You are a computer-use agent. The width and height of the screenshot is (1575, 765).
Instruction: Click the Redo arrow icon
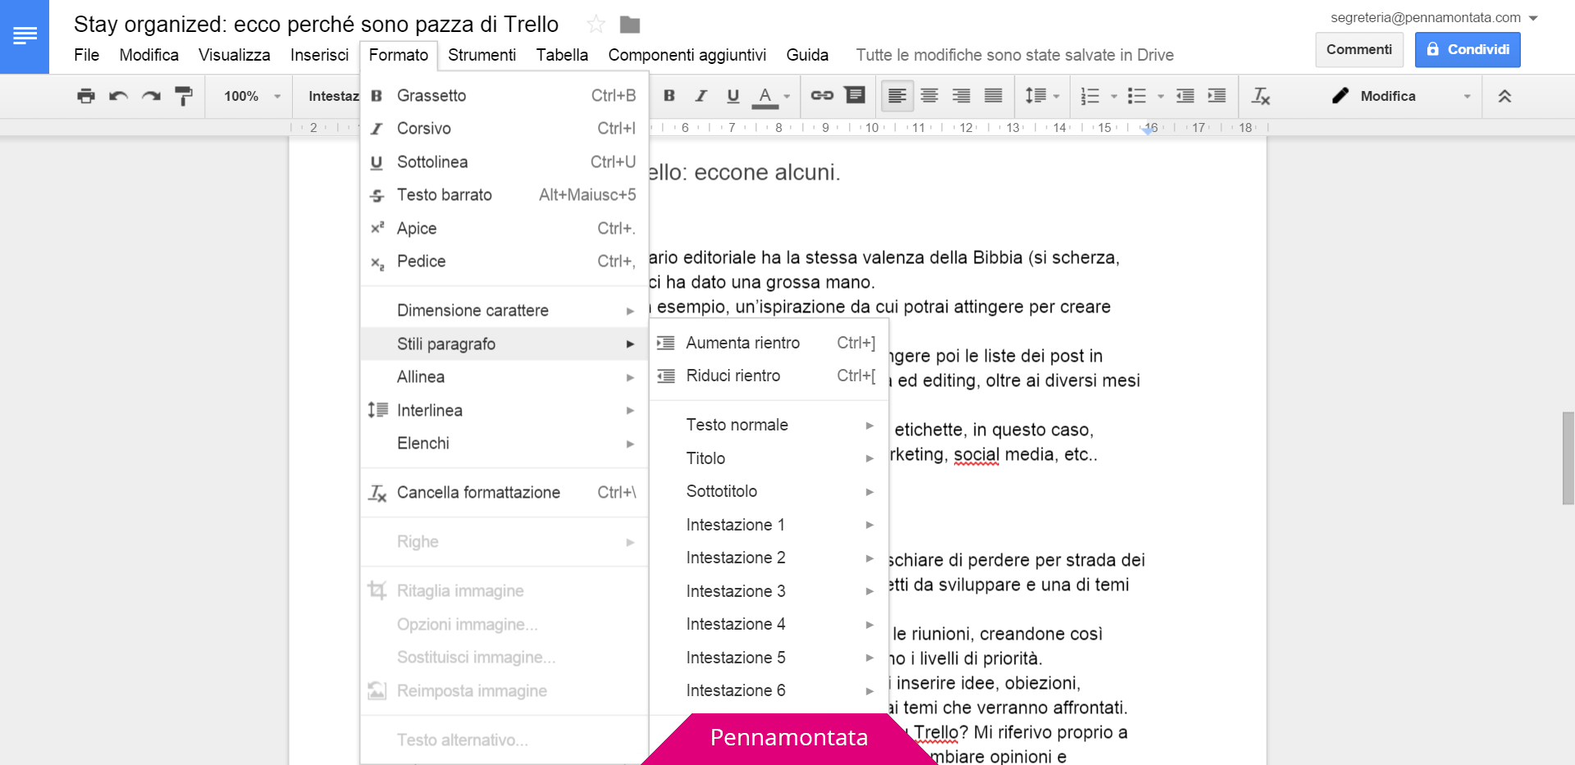150,96
